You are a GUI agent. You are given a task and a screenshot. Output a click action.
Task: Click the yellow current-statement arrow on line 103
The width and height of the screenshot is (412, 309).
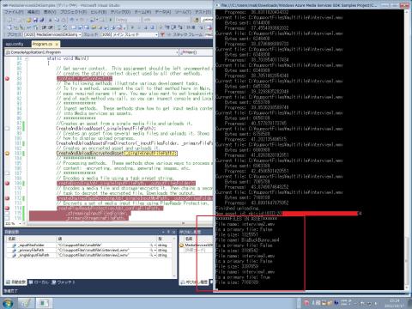[x=8, y=154]
